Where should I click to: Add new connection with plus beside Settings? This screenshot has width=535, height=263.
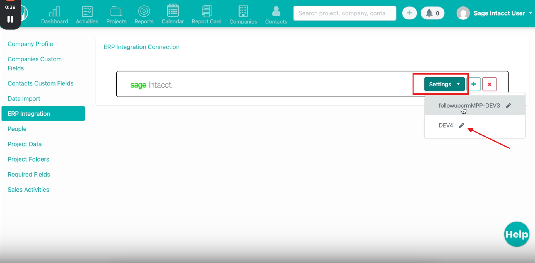(x=474, y=84)
